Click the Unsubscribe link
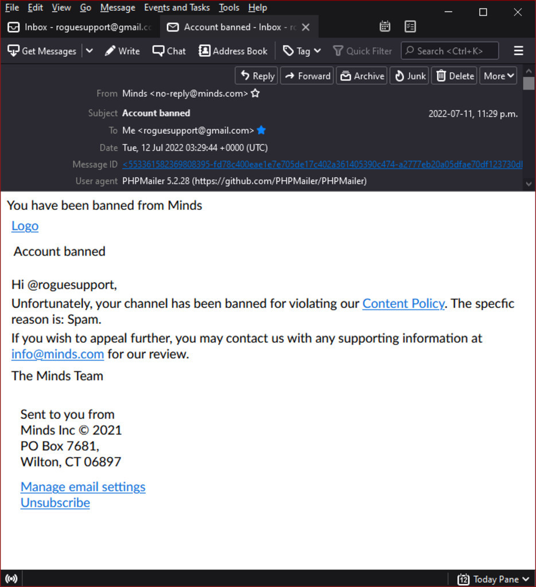This screenshot has height=587, width=536. (x=55, y=503)
